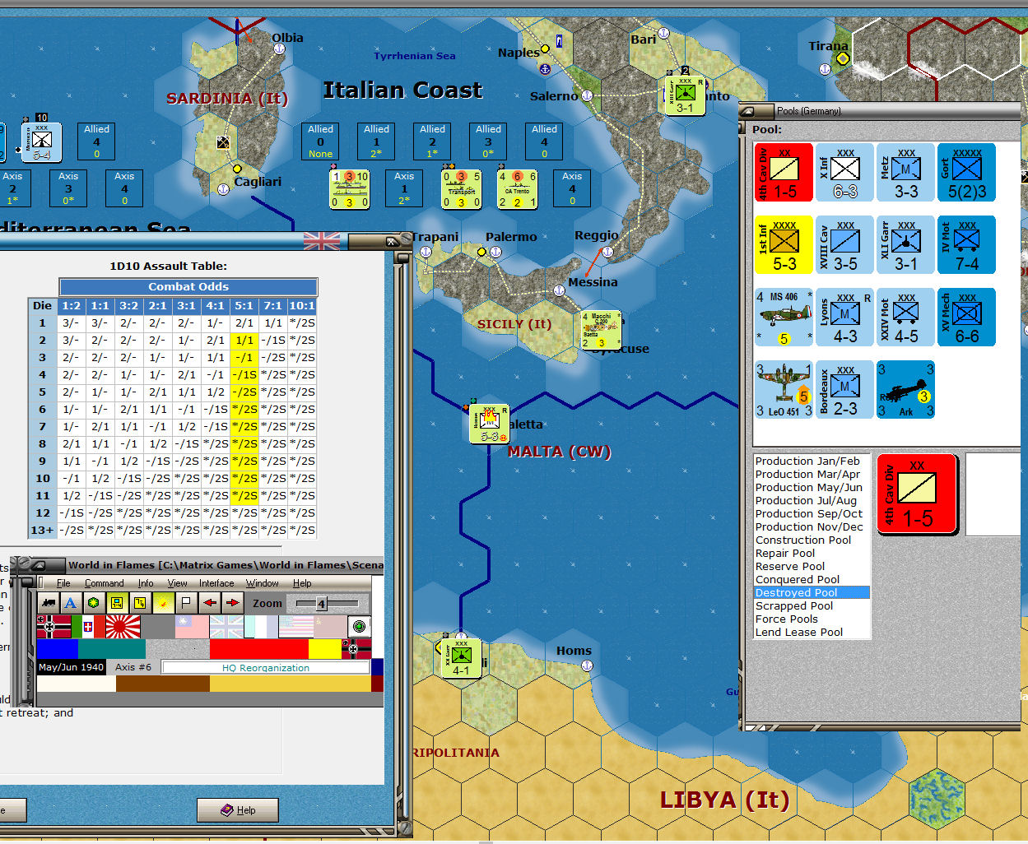
Task: Click the green circle button beside flags
Action: pyautogui.click(x=359, y=627)
